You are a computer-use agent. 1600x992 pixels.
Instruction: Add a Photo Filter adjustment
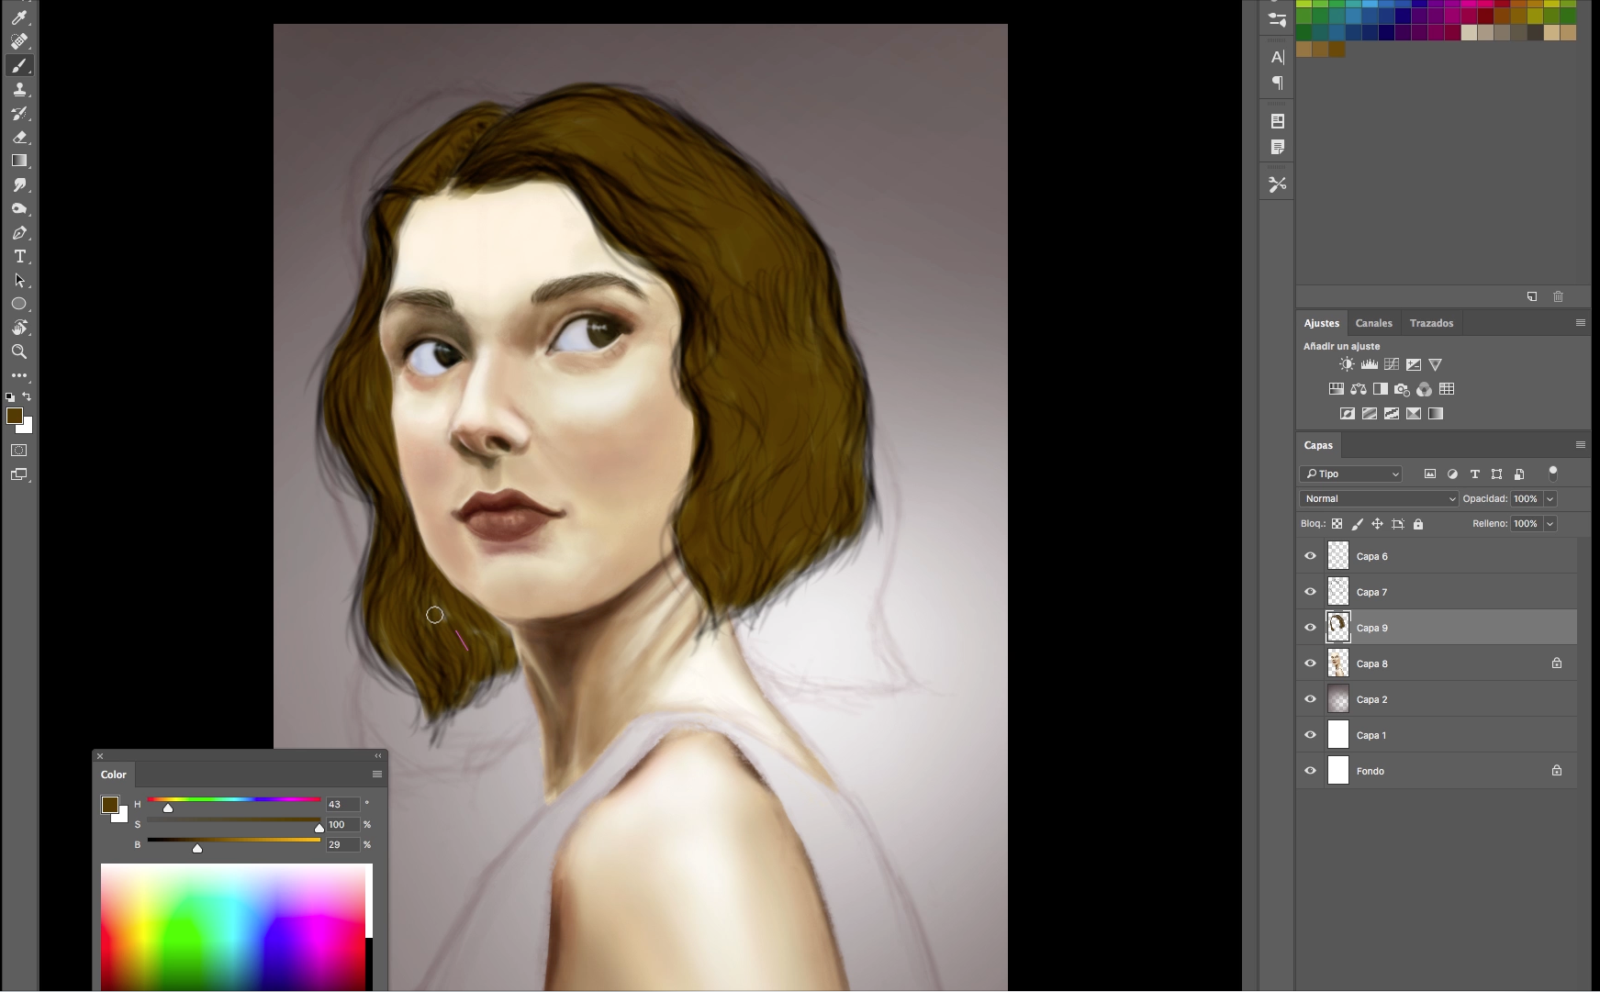1402,389
